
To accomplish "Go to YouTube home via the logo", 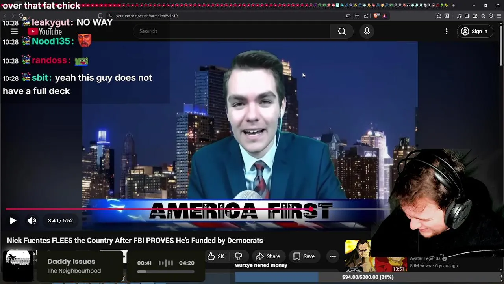I will click(45, 32).
